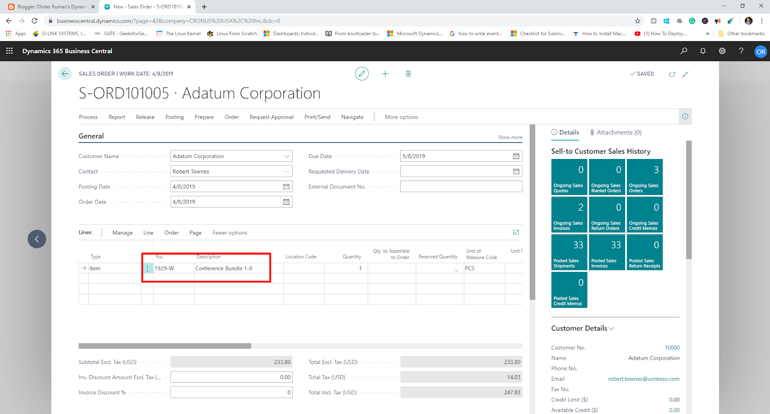770x414 pixels.
Task: Open the settings gear in the app bar
Action: coord(722,51)
